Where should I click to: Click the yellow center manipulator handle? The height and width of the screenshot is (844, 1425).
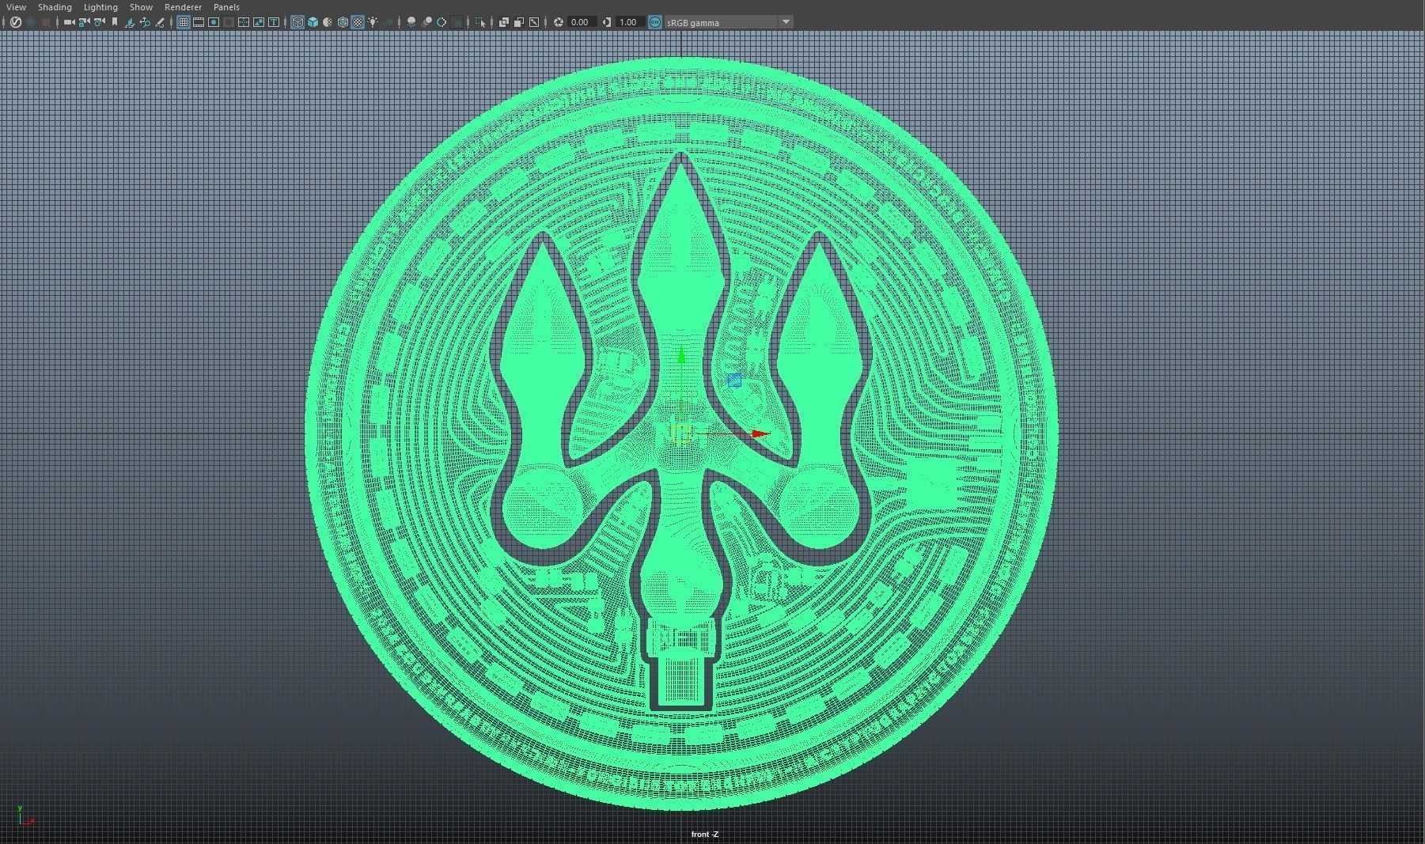681,433
